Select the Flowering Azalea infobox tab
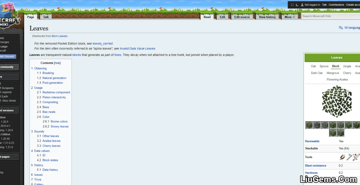Screen dimensions: 360x185 pyautogui.click(x=337, y=80)
